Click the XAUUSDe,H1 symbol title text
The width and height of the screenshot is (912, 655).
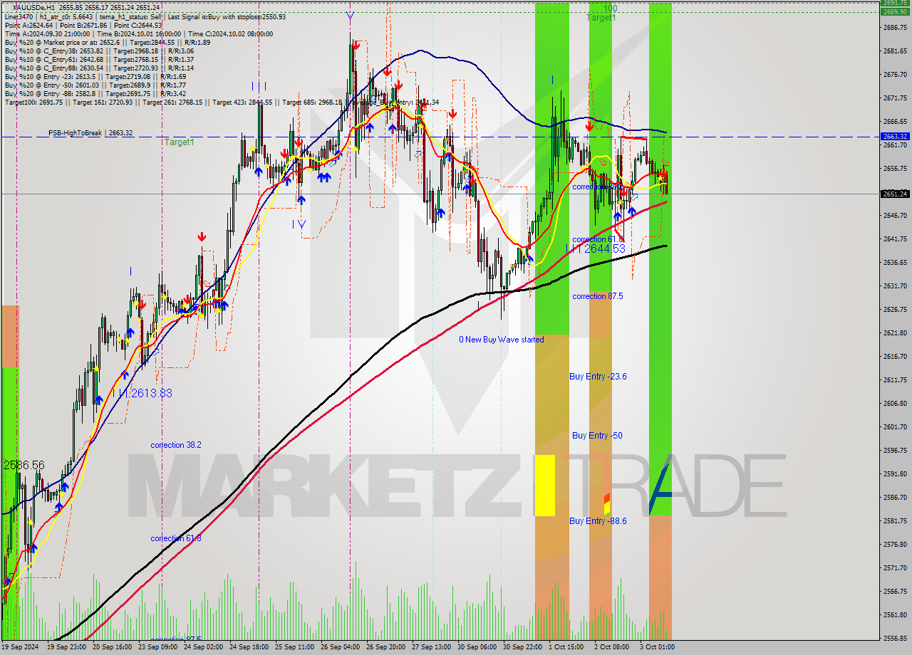(34, 7)
